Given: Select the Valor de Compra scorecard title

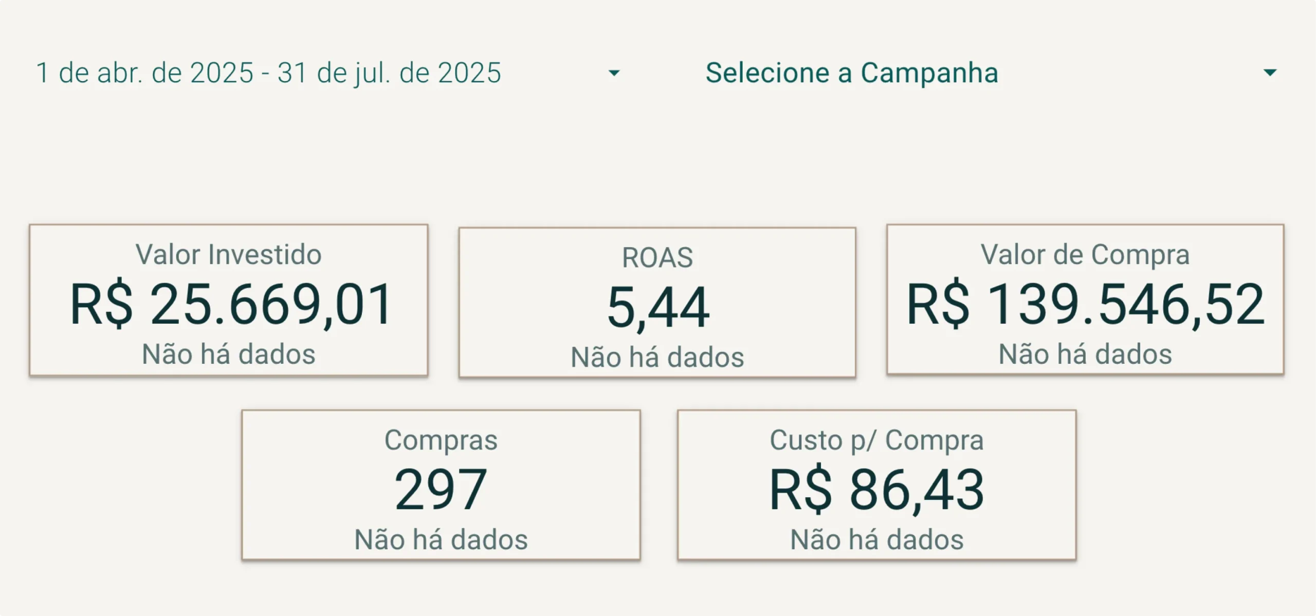Looking at the screenshot, I should pyautogui.click(x=1085, y=254).
